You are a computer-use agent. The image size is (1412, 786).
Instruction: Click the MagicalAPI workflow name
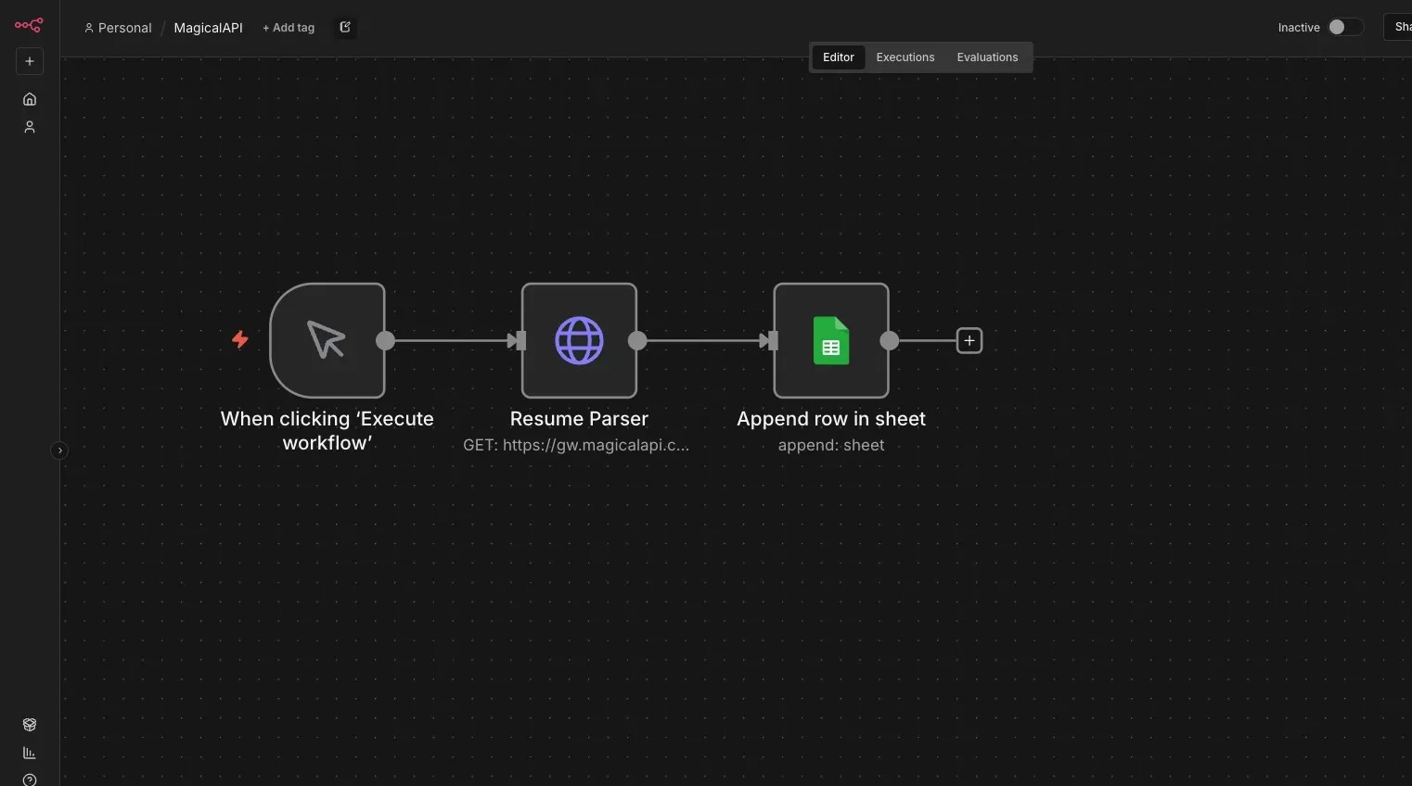(x=208, y=28)
